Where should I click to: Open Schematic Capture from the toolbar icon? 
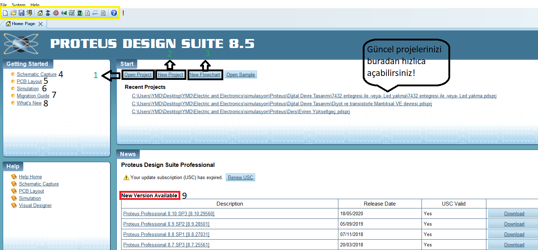tap(48, 13)
